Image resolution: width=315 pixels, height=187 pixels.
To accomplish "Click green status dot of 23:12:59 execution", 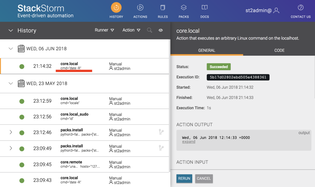I will tap(22, 101).
